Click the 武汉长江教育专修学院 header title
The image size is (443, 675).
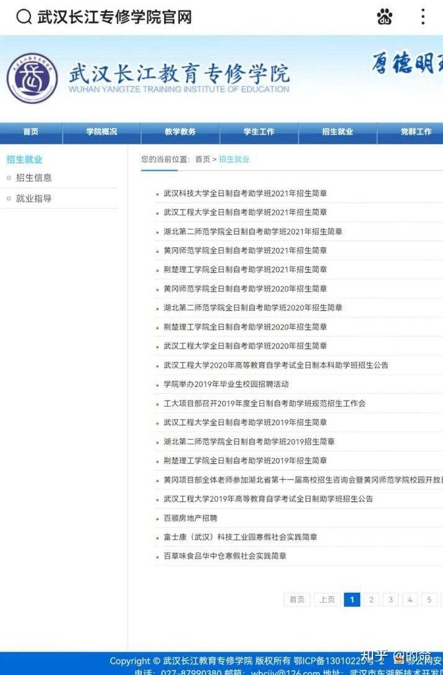179,74
